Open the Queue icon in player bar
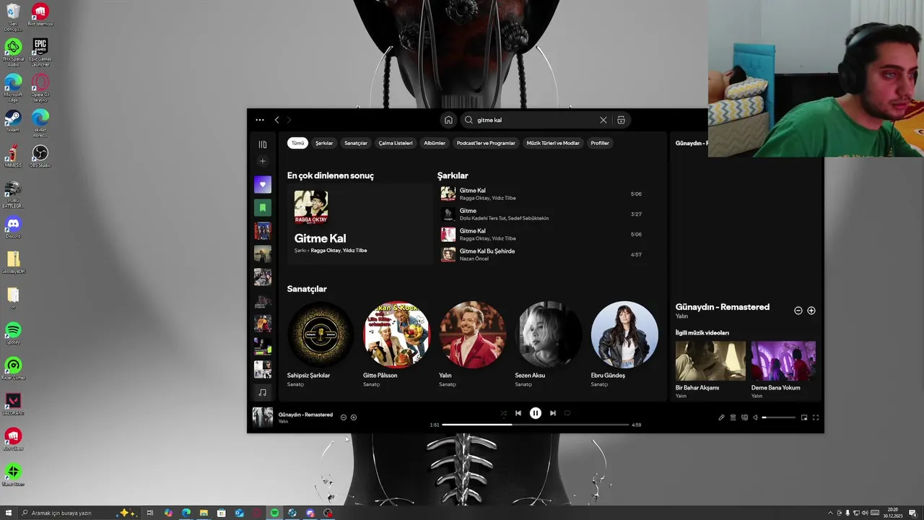 click(733, 417)
